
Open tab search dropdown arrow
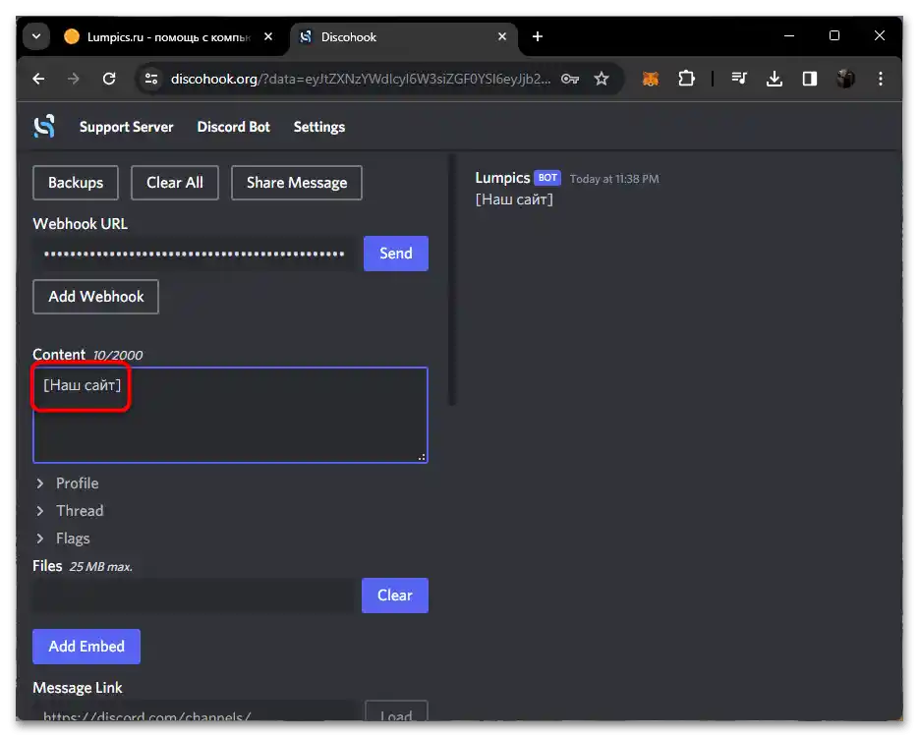pos(36,36)
